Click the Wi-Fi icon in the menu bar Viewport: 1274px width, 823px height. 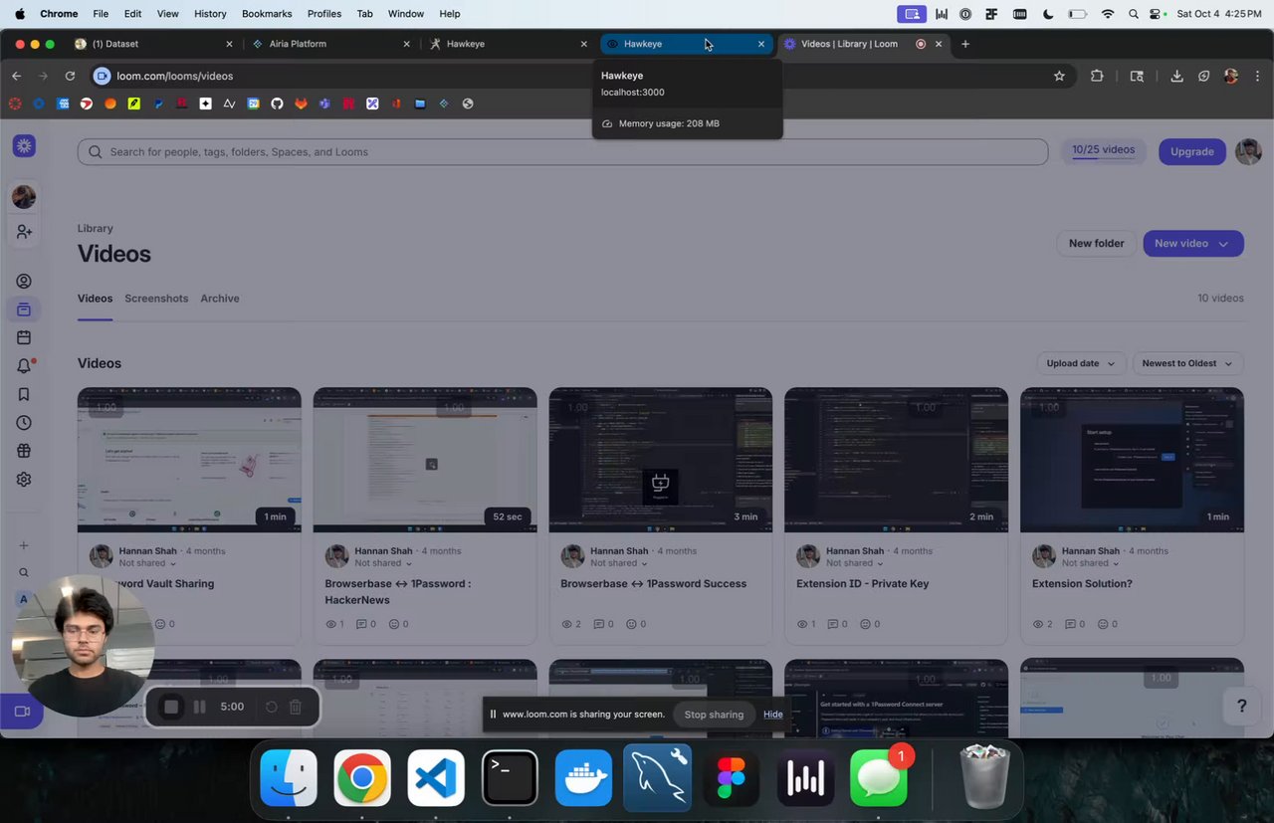pyautogui.click(x=1108, y=14)
